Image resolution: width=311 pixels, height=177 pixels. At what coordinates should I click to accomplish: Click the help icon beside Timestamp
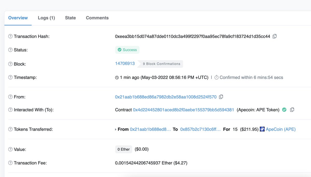pyautogui.click(x=10, y=77)
